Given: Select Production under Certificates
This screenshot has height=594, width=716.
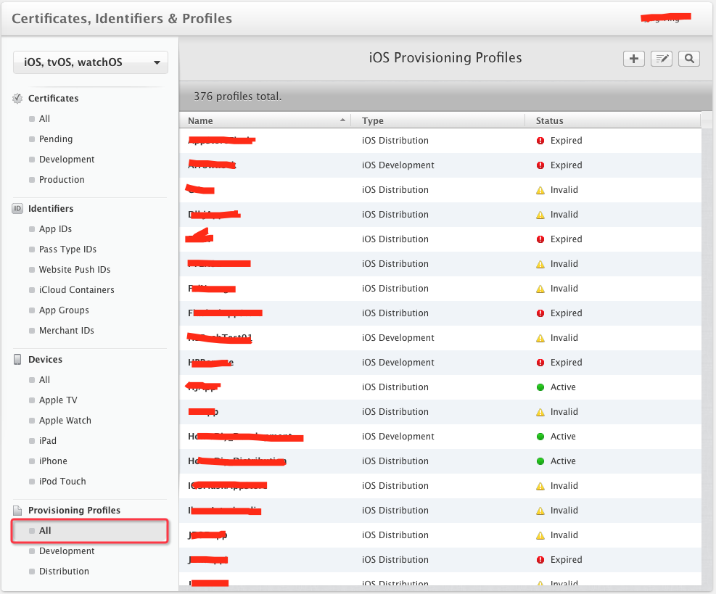Looking at the screenshot, I should [62, 180].
